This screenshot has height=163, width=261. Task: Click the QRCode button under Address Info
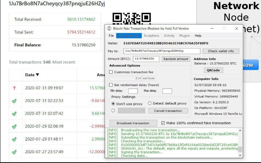[213, 70]
